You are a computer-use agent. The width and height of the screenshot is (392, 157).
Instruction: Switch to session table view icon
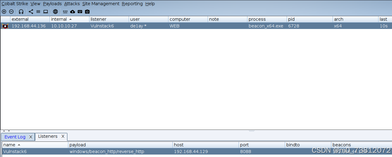38,12
